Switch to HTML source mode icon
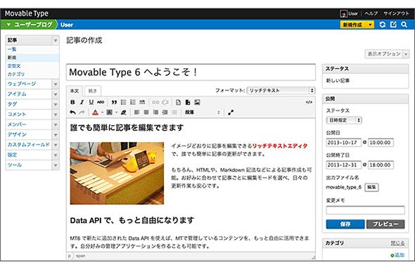The width and height of the screenshot is (415, 268). tap(309, 102)
